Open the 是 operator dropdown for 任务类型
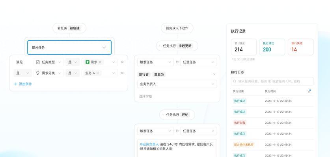 (73, 62)
